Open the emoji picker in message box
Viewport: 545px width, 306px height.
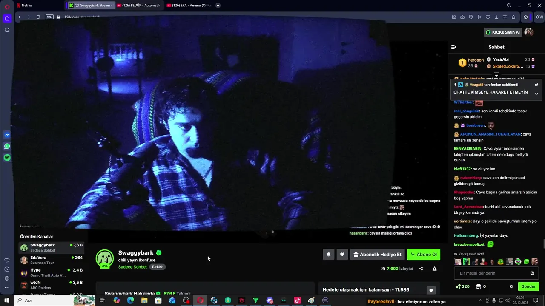click(532, 273)
